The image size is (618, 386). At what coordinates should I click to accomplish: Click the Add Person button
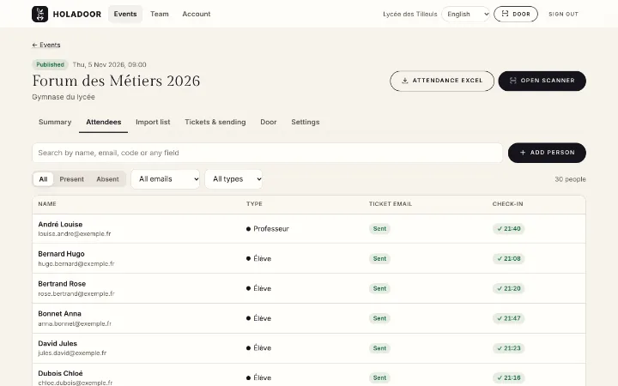[547, 153]
